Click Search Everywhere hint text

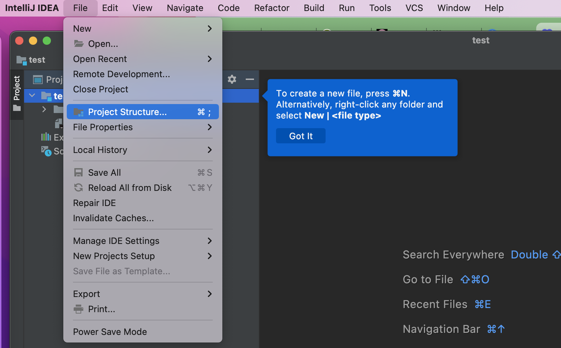point(454,255)
